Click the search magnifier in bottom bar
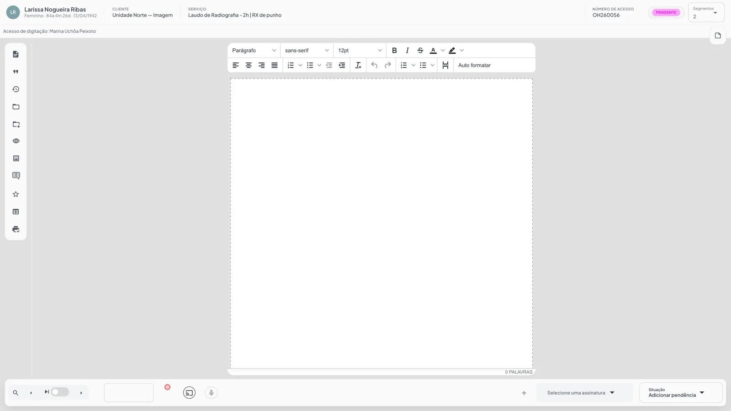Screen dimensions: 731x411 click(16, 393)
